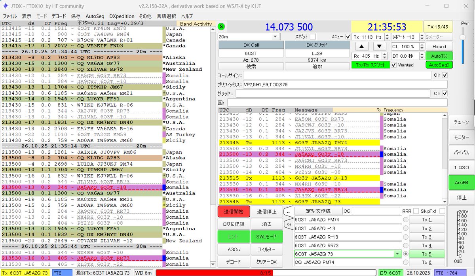475x276 pixels.
Task: Adjust the Pwr power slider
Action: 462,37
